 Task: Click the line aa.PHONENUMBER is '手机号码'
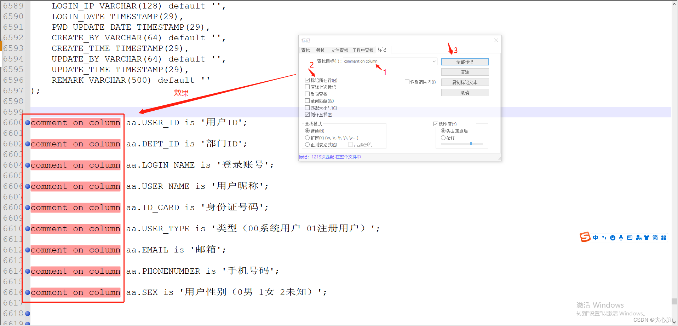pyautogui.click(x=203, y=271)
